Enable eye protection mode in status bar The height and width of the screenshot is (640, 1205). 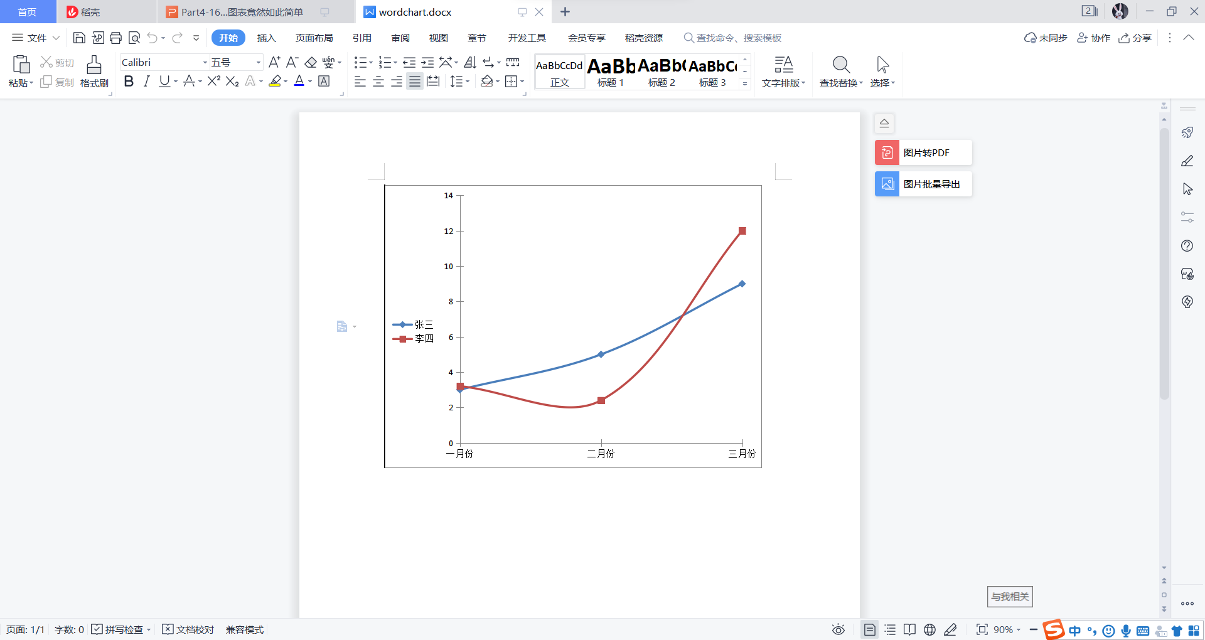(x=838, y=629)
